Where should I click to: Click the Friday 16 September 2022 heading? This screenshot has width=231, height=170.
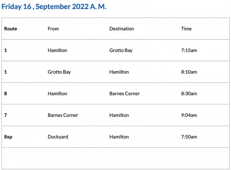tap(54, 7)
